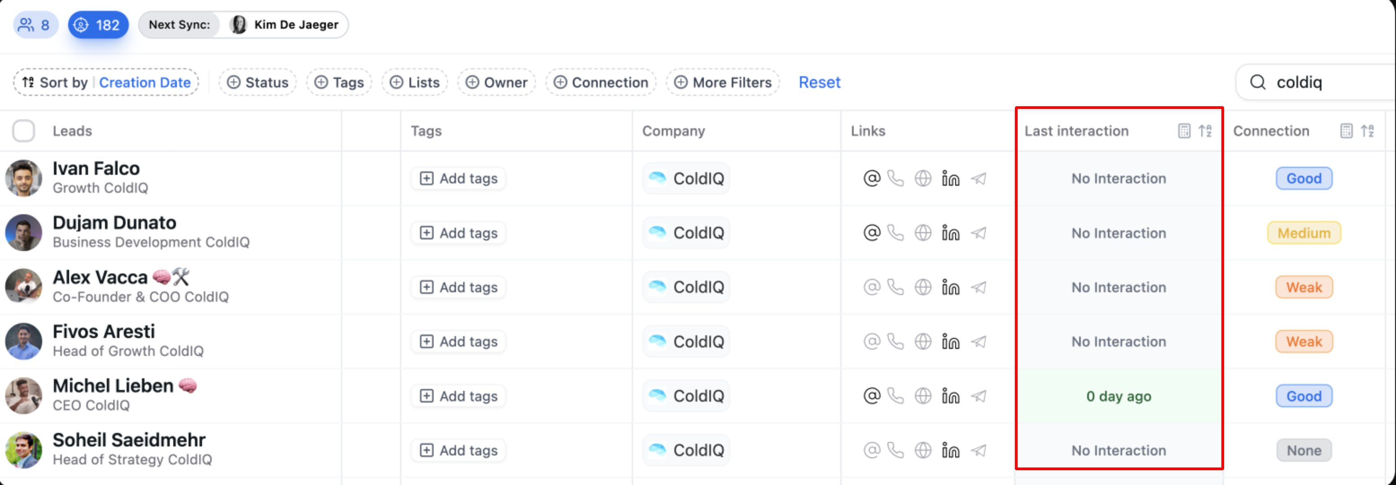Click the phone icon in Ivan Falco's row
This screenshot has height=485, width=1396.
pyautogui.click(x=896, y=178)
